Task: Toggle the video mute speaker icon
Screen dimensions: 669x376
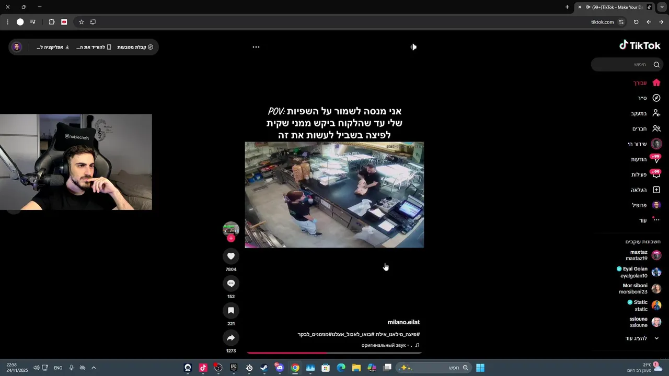Action: [413, 47]
